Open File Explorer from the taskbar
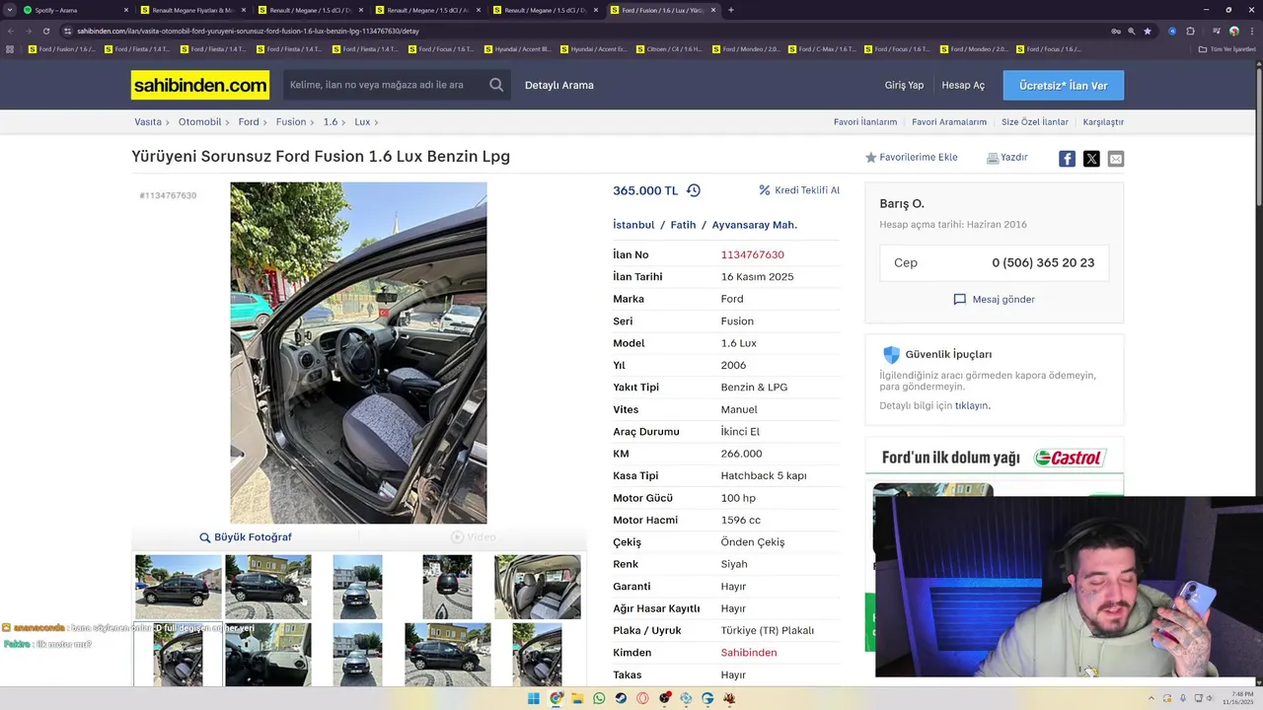The height and width of the screenshot is (710, 1263). click(x=577, y=698)
